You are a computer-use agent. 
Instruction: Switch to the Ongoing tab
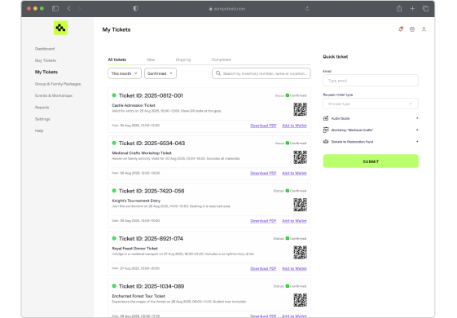183,60
